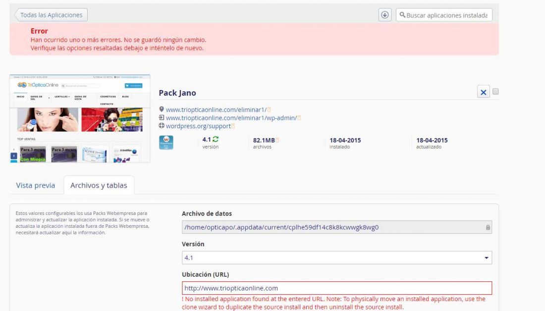Click the search magnifier icon
Image resolution: width=545 pixels, height=311 pixels.
coord(402,15)
